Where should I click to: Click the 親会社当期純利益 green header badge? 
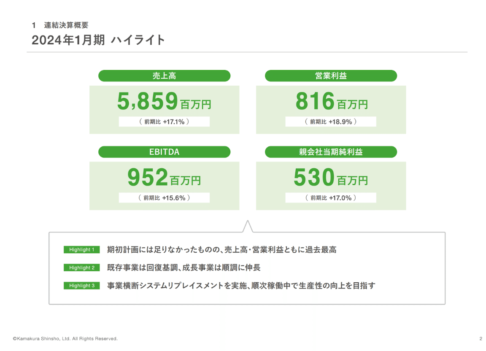(x=331, y=152)
